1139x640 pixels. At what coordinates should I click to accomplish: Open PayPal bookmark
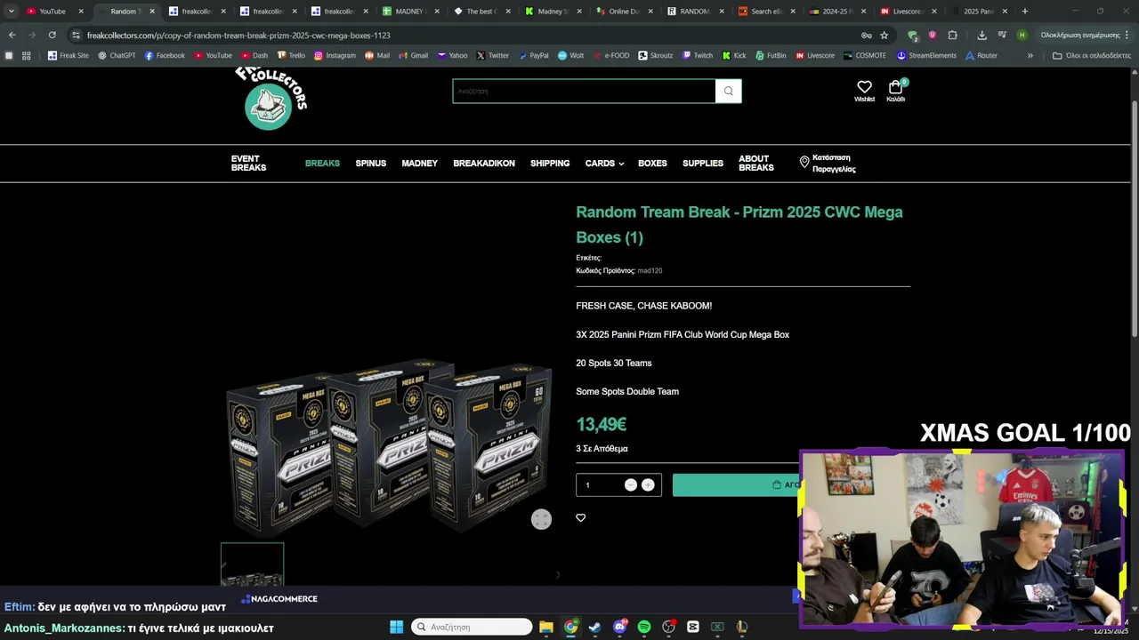(532, 55)
